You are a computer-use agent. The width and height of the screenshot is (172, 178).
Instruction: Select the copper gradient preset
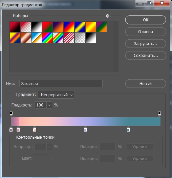coord(26,38)
